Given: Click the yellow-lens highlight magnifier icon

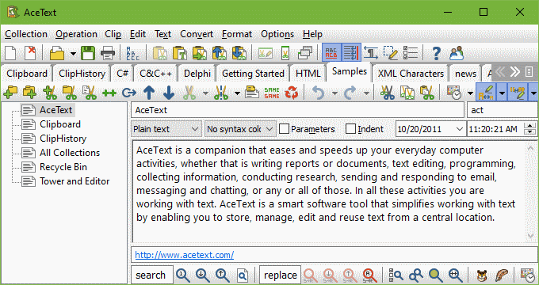Looking at the screenshot, I should [435, 275].
